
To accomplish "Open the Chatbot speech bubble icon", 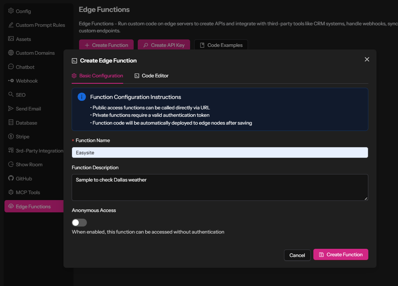I will pos(11,67).
